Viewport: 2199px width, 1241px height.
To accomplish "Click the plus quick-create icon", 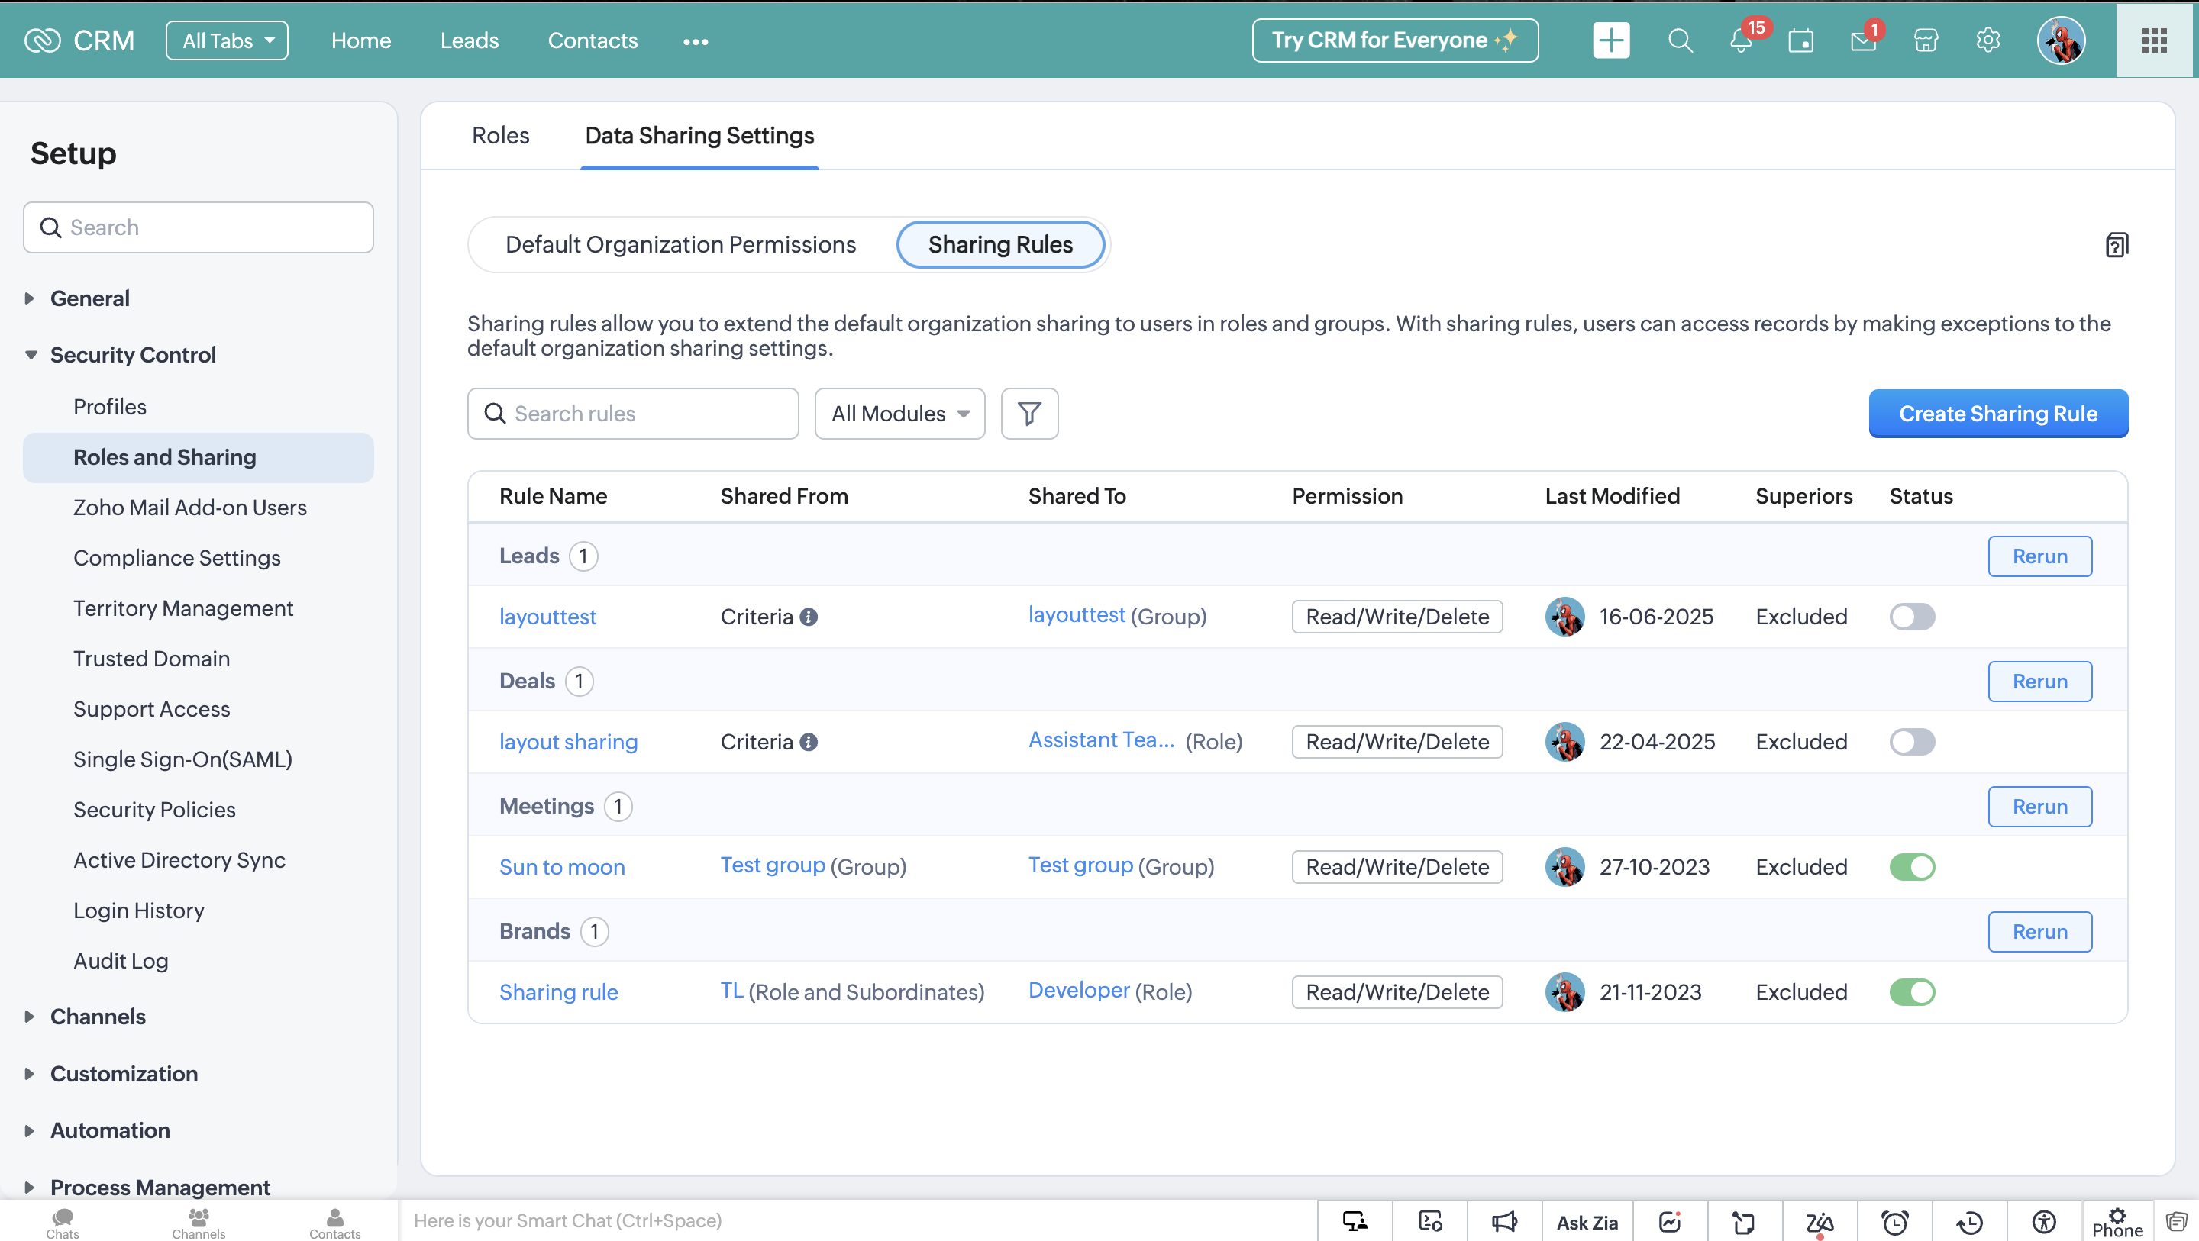I will point(1611,41).
